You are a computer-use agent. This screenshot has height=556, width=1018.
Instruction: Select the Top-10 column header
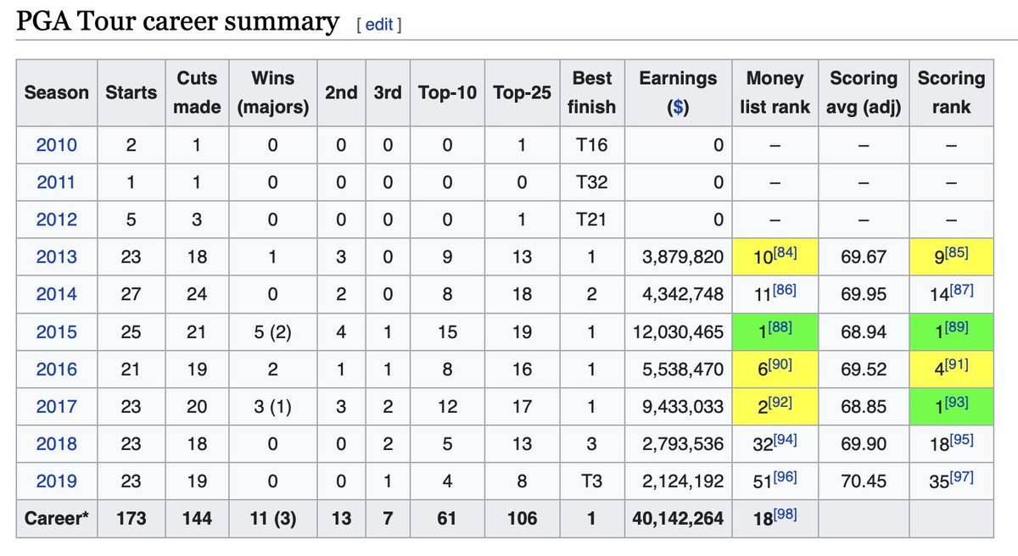click(448, 92)
